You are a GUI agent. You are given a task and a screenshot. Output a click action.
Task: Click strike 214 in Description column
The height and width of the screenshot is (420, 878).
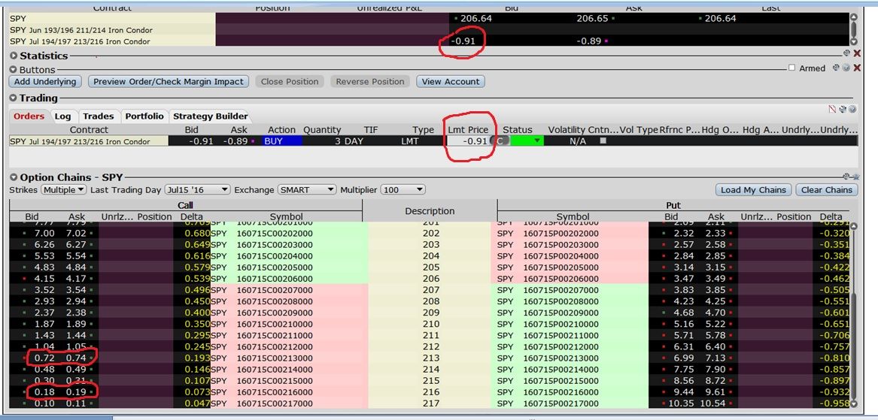point(430,369)
